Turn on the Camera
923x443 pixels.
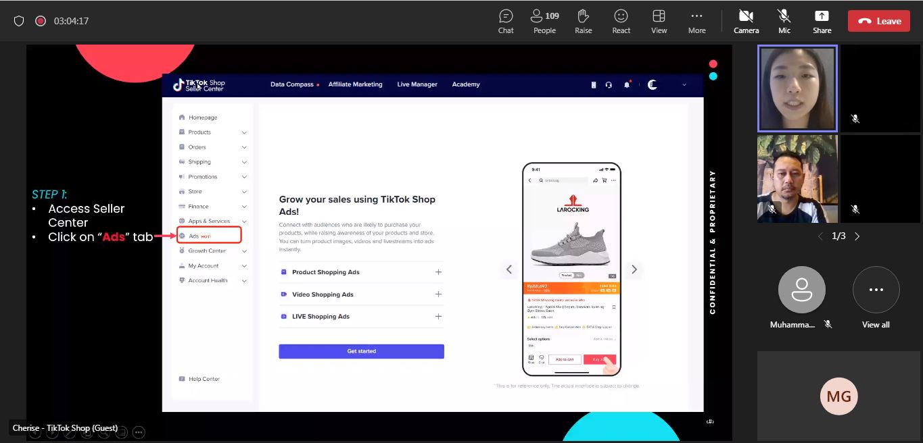746,21
